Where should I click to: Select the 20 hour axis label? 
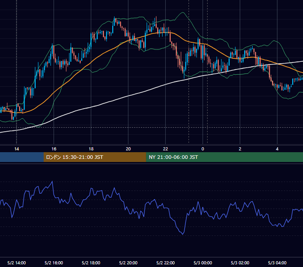point(128,149)
